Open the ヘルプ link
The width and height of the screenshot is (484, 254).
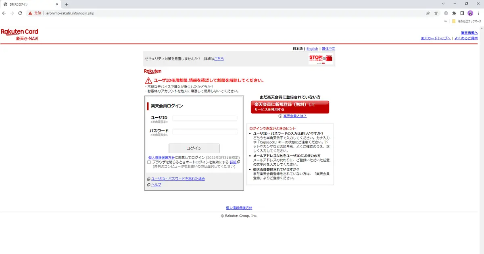pos(156,185)
